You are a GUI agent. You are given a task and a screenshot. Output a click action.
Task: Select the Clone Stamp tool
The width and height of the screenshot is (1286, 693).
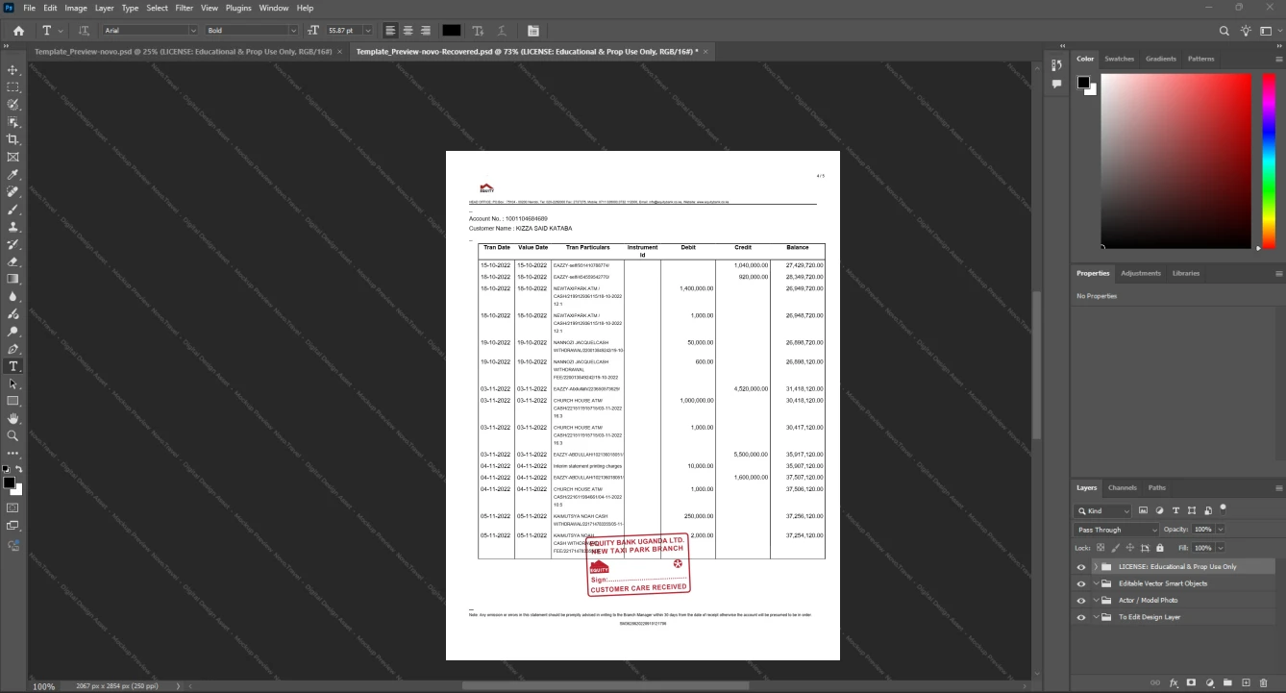pyautogui.click(x=13, y=227)
